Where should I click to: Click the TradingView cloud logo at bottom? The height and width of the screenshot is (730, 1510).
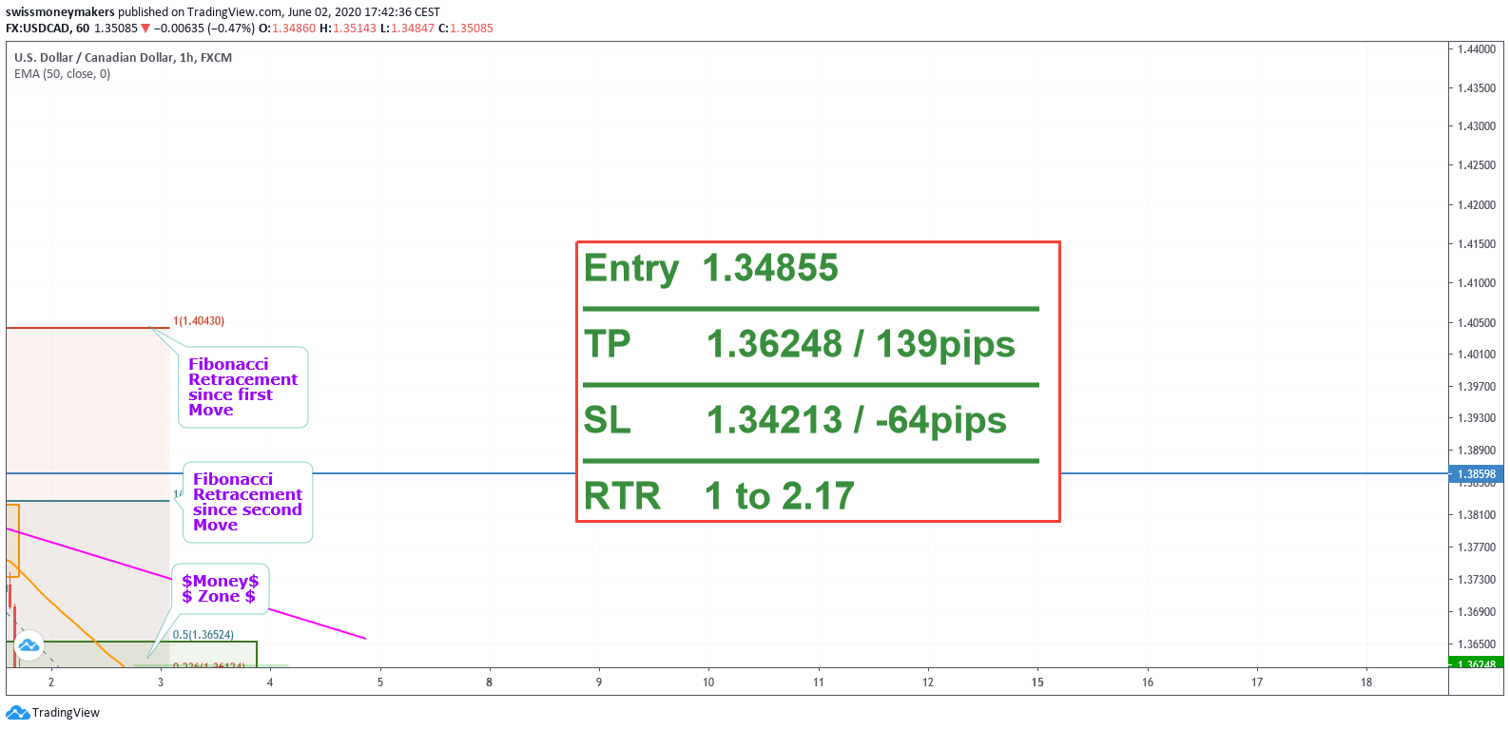coord(17,713)
